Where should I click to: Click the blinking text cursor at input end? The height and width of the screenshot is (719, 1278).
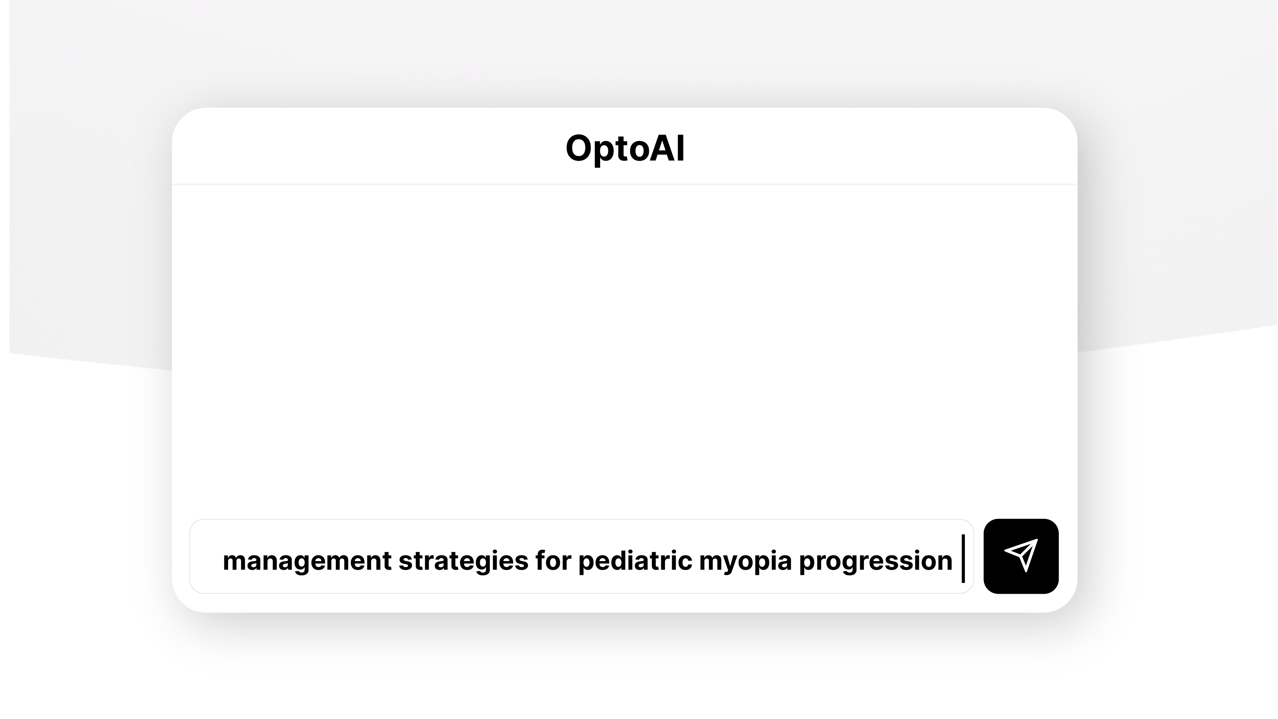click(x=963, y=558)
